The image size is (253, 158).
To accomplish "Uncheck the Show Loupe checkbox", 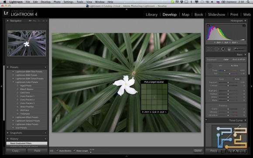I will pyautogui.click(x=74, y=151).
